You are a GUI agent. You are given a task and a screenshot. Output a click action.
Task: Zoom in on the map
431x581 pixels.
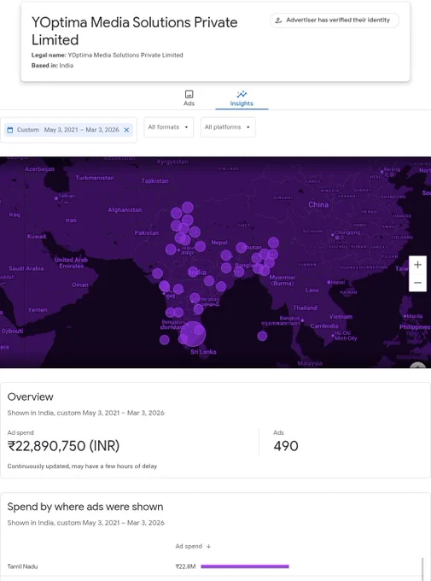[417, 265]
